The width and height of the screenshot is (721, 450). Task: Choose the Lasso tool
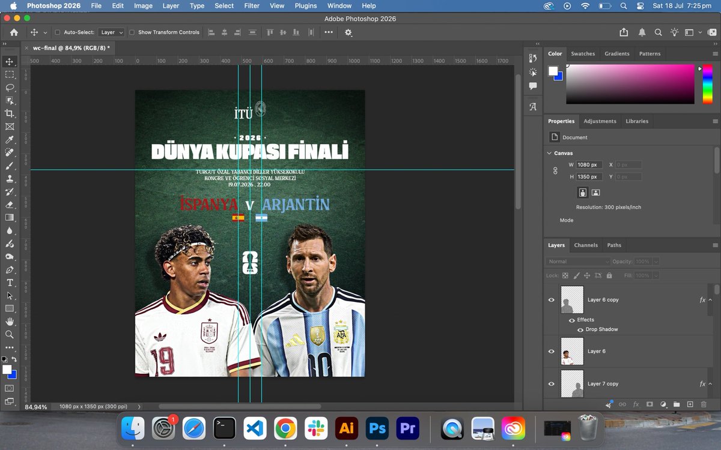coord(10,88)
